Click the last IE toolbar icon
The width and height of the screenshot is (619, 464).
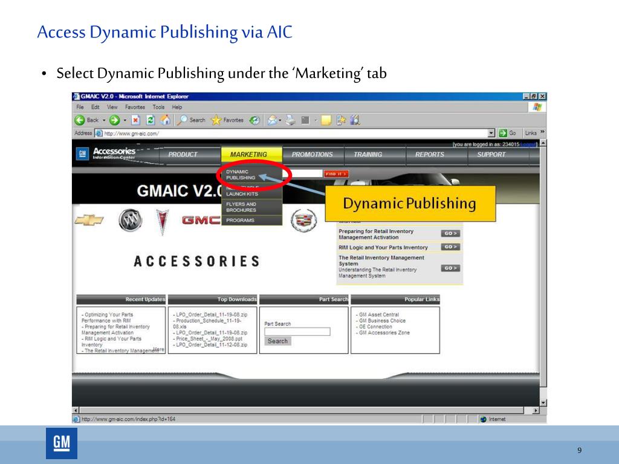[355, 120]
